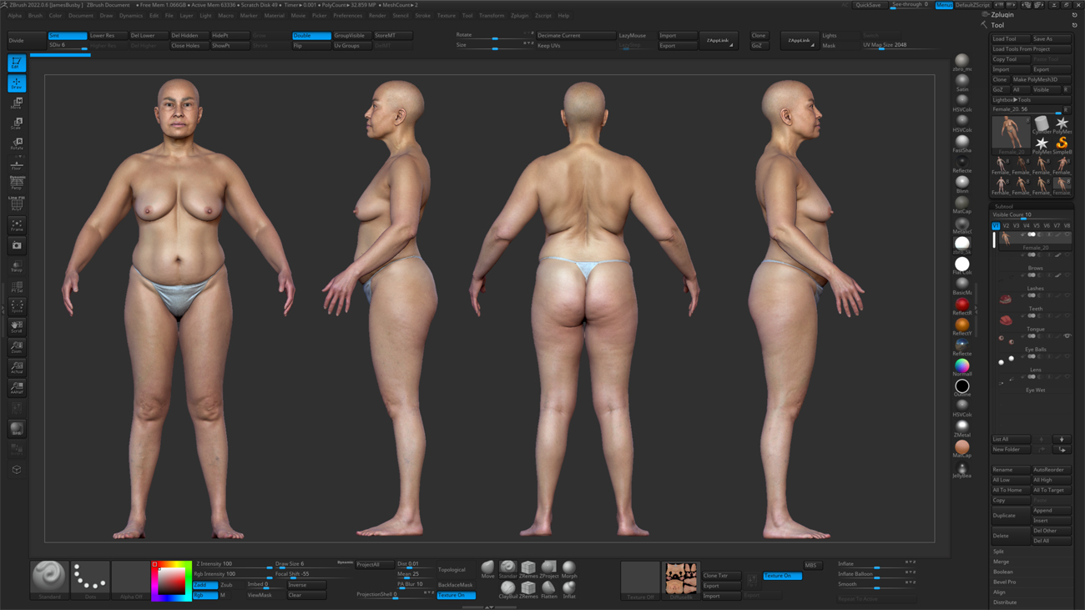Open the Preferences menu

tap(347, 16)
